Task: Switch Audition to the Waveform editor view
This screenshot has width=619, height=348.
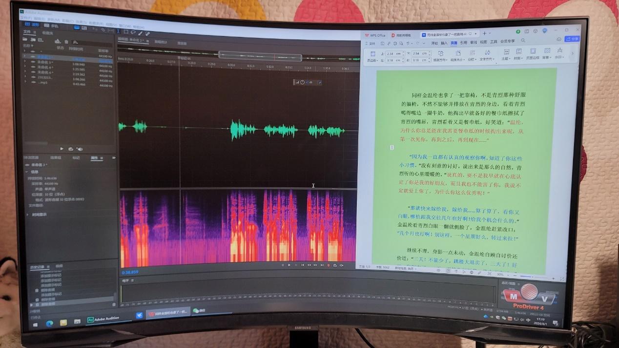Action: point(32,24)
